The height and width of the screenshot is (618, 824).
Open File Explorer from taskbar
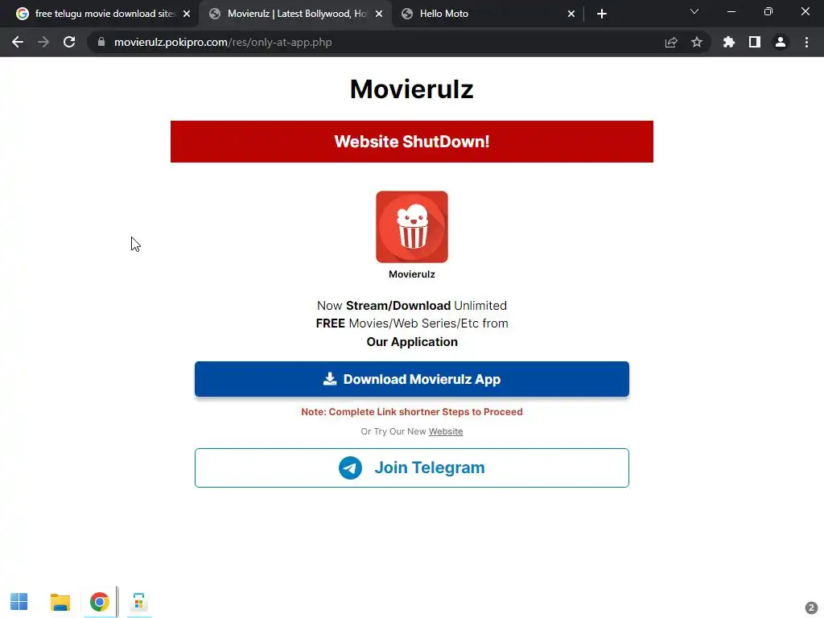tap(60, 602)
